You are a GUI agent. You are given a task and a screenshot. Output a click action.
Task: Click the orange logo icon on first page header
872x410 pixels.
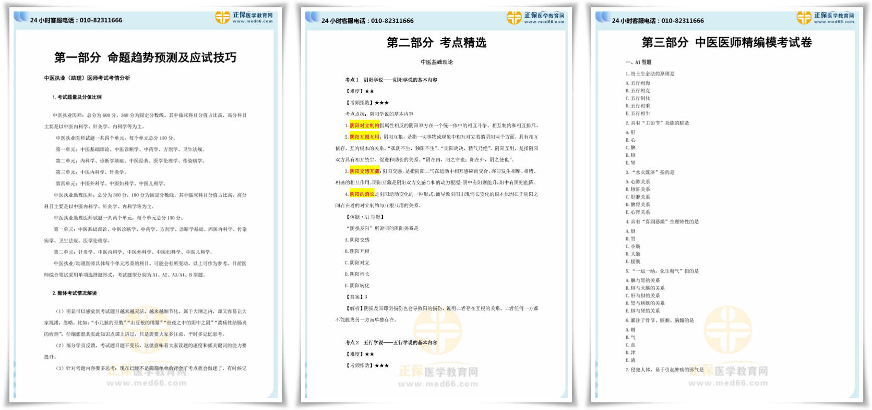point(223,18)
